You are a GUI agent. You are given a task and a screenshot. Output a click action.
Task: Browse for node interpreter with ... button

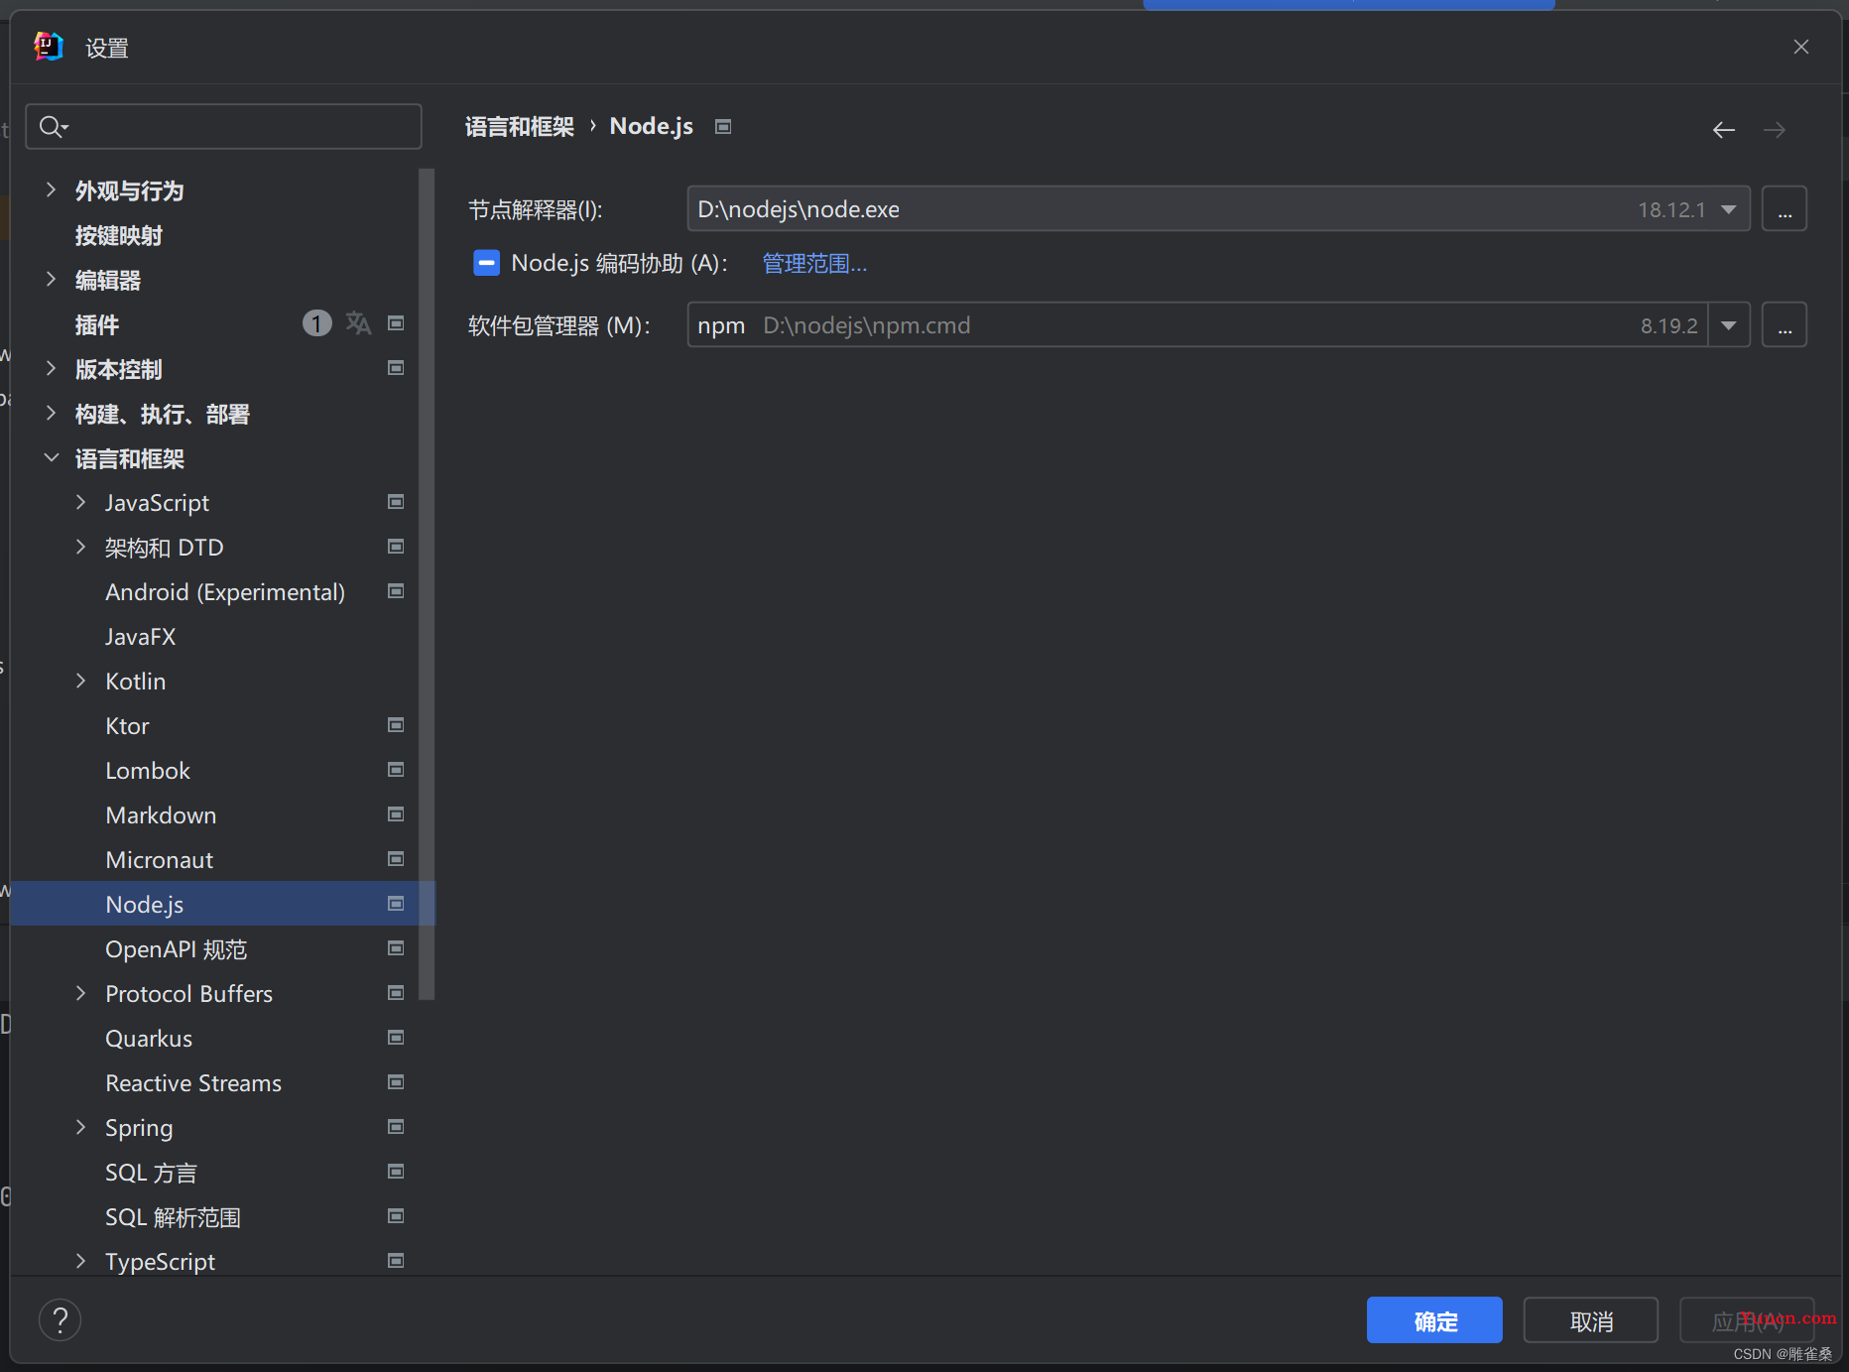1785,209
